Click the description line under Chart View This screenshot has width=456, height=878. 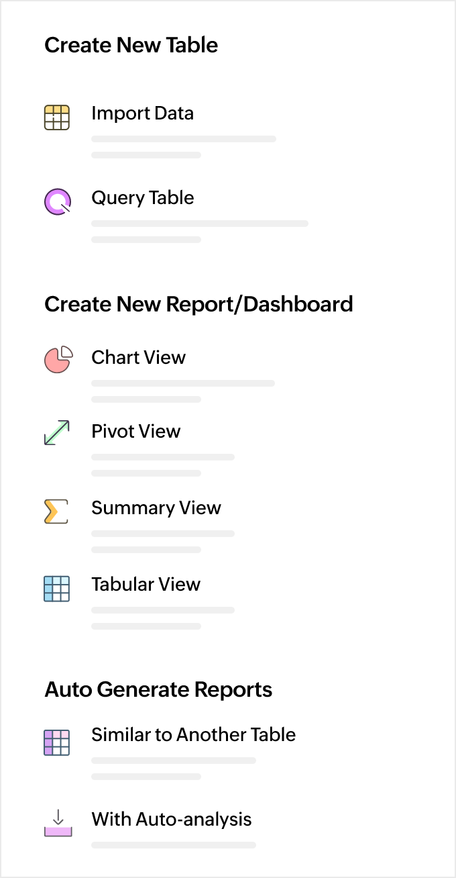pos(182,383)
